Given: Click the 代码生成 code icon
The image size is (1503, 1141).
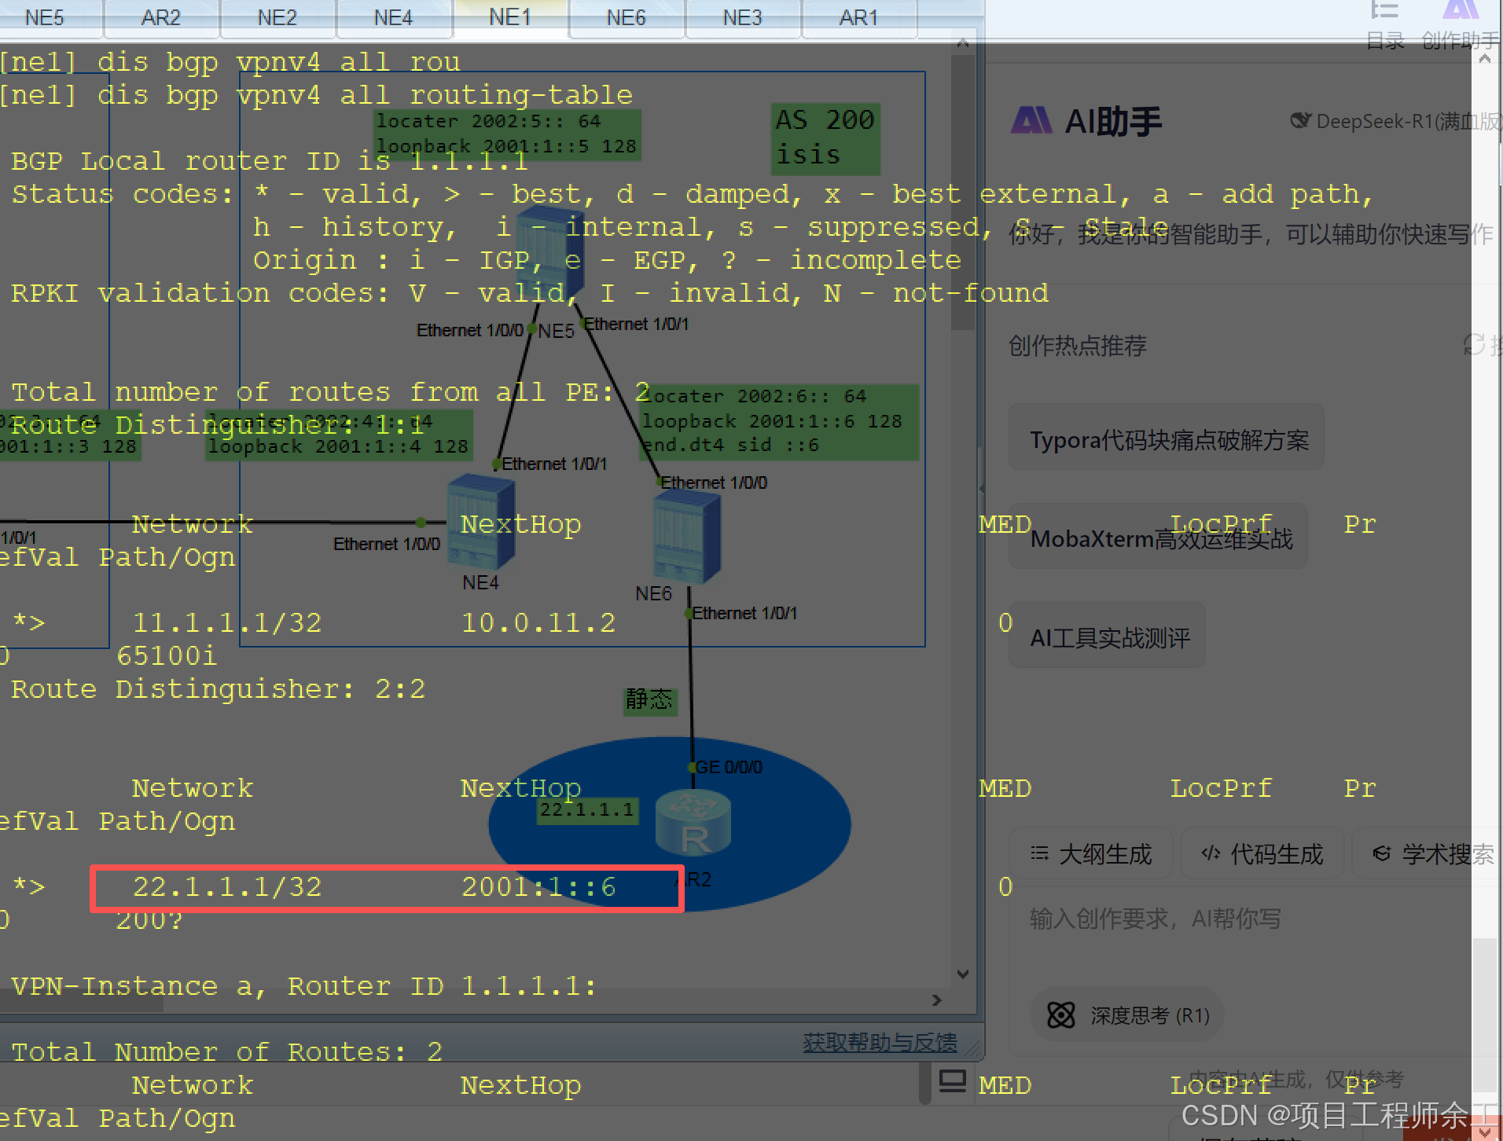Looking at the screenshot, I should (x=1211, y=853).
